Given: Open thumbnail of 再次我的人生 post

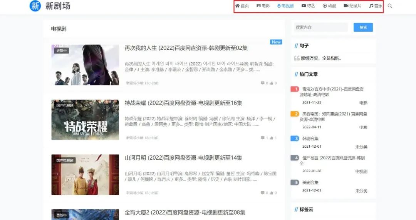Looking at the screenshot, I should pos(85,65).
